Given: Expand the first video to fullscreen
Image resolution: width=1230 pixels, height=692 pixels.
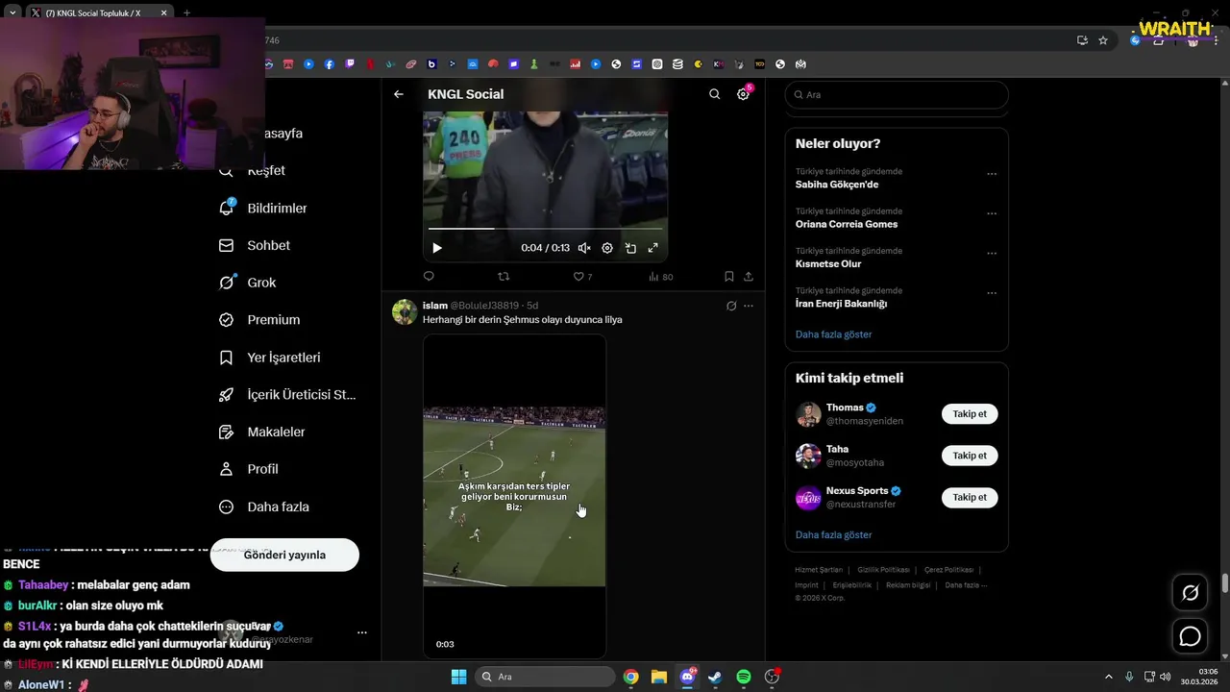Looking at the screenshot, I should tap(653, 248).
